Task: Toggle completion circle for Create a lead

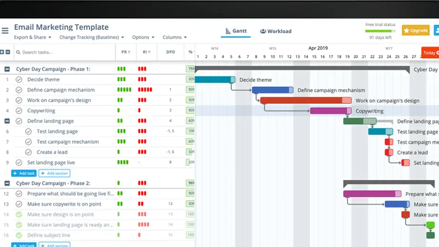Action: point(28,152)
